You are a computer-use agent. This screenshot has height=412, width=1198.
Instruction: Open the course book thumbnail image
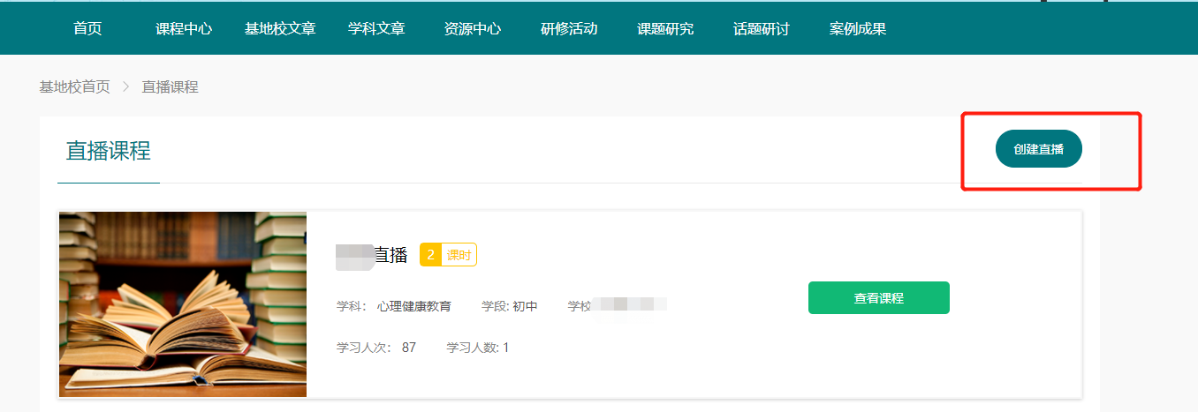point(183,304)
